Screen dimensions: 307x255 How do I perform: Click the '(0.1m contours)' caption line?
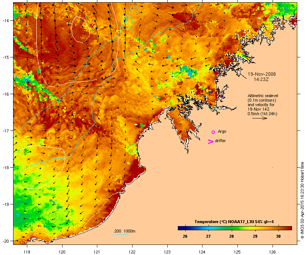click(x=262, y=100)
